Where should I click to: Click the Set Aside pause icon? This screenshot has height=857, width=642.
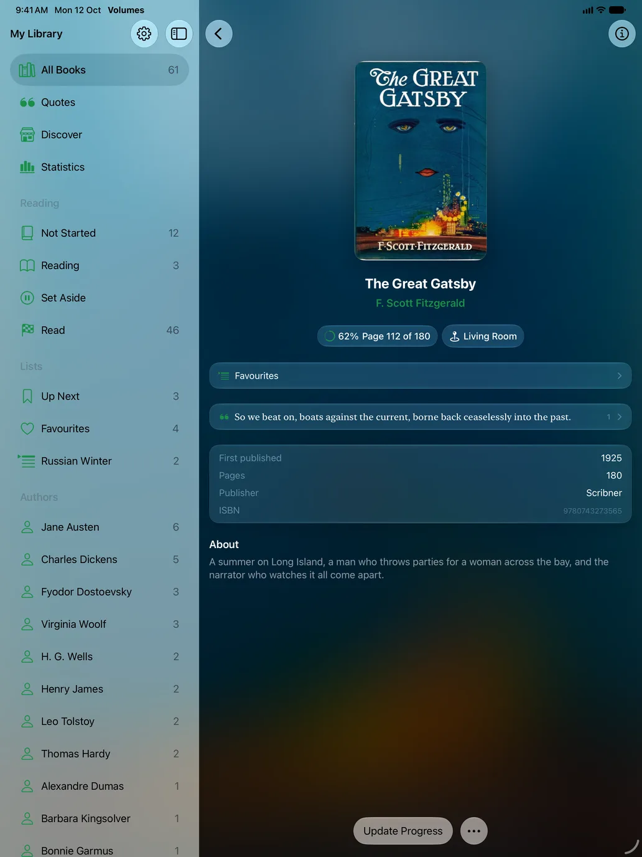point(27,298)
